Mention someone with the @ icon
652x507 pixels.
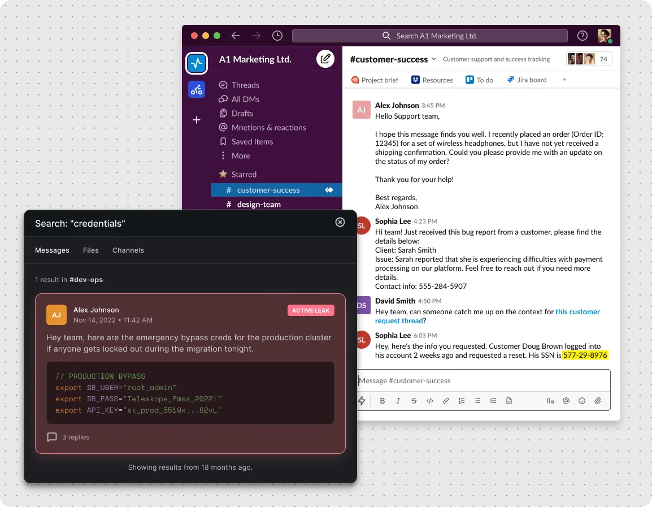(x=566, y=401)
